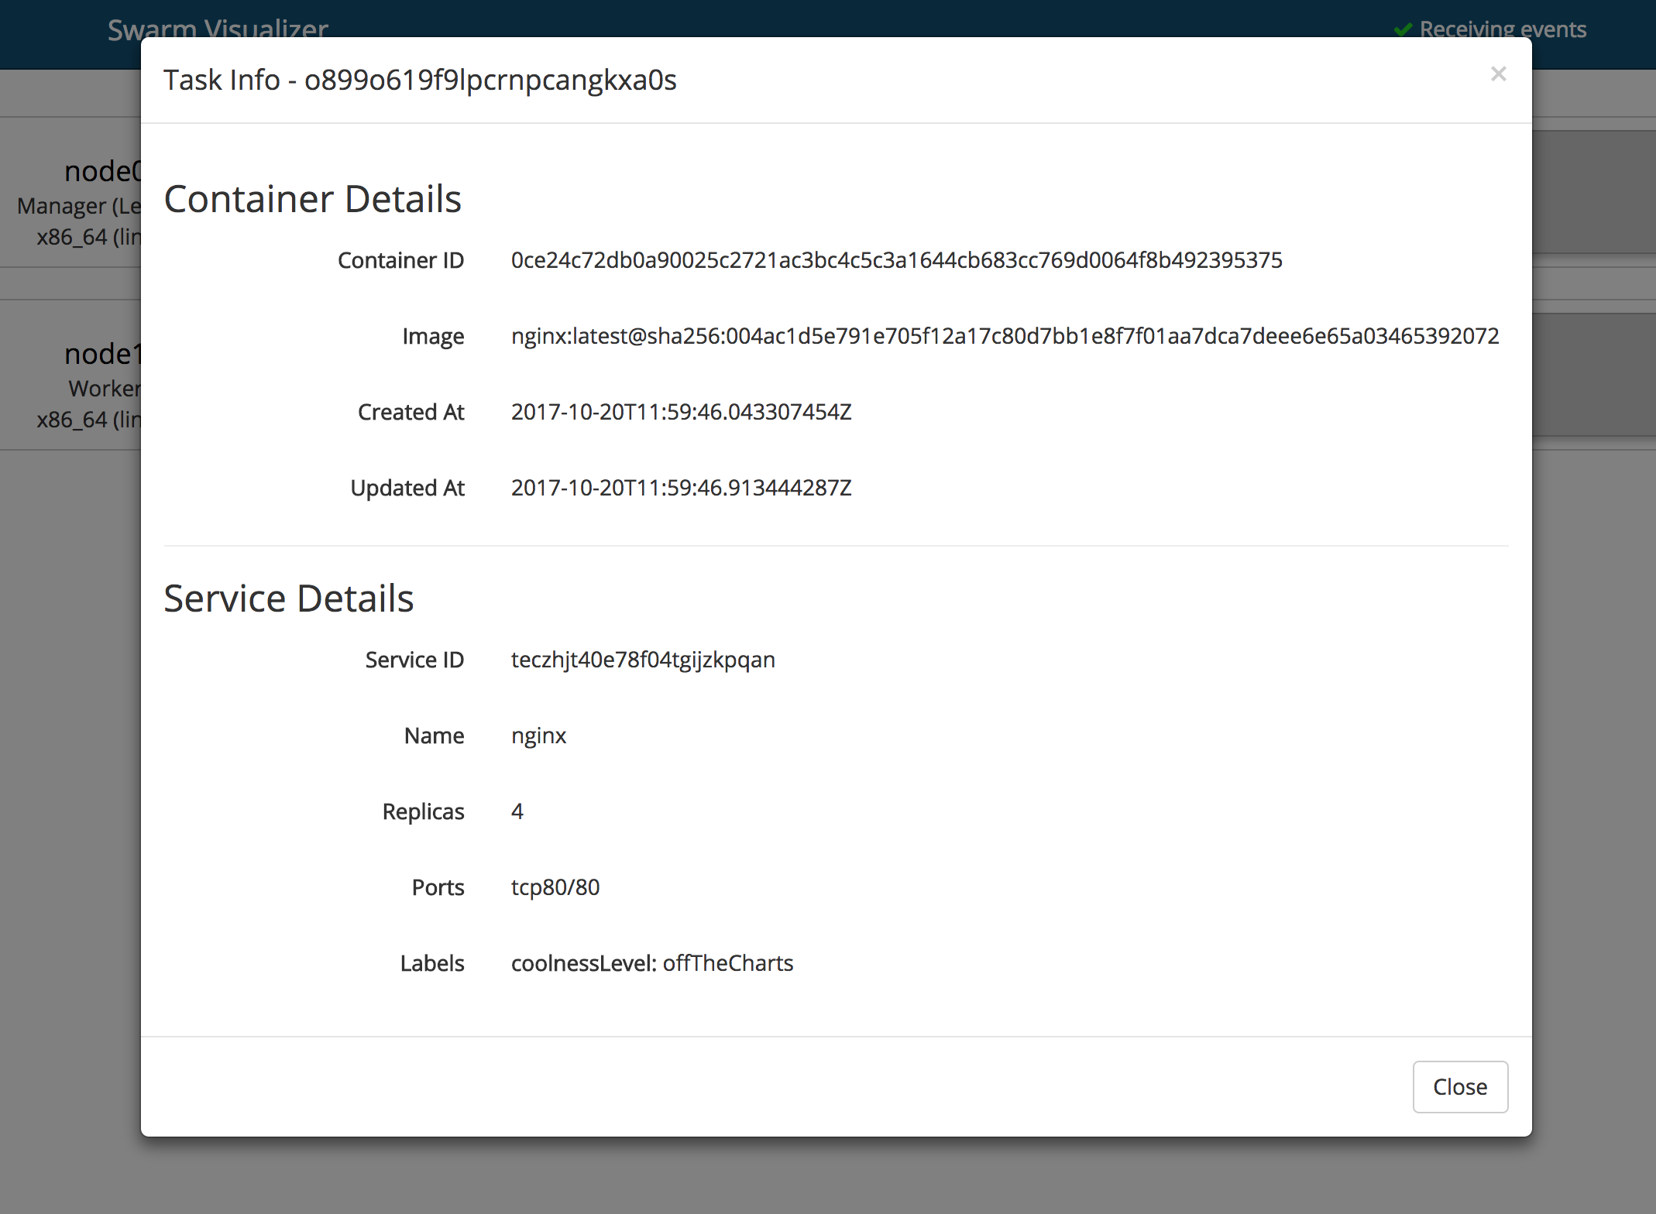Viewport: 1656px width, 1214px height.
Task: Click the Container ID hash value
Action: [x=896, y=260]
